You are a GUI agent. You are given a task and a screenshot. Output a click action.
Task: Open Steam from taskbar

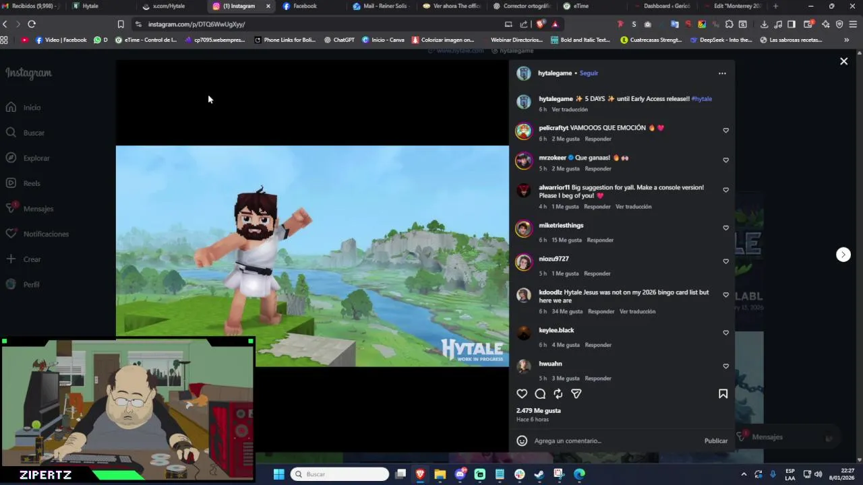(x=539, y=474)
